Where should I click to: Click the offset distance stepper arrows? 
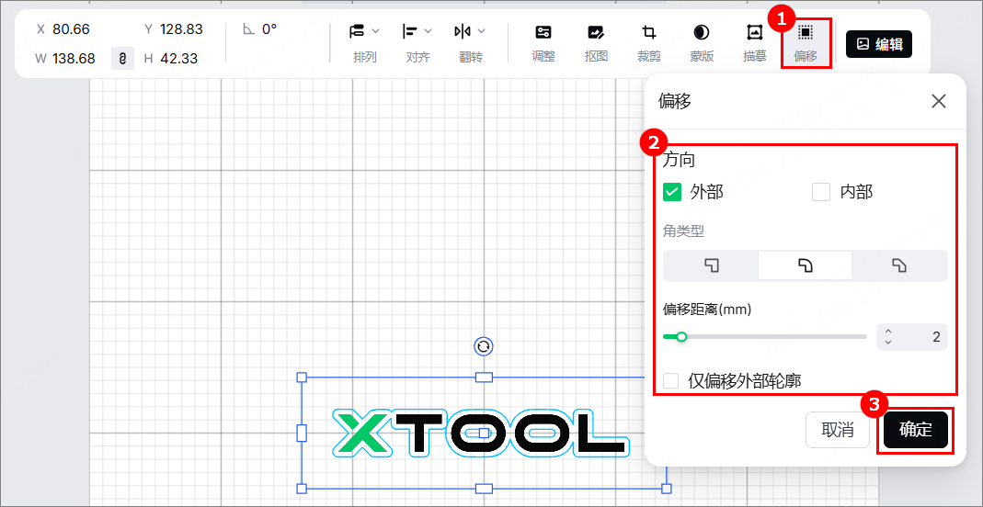[887, 337]
